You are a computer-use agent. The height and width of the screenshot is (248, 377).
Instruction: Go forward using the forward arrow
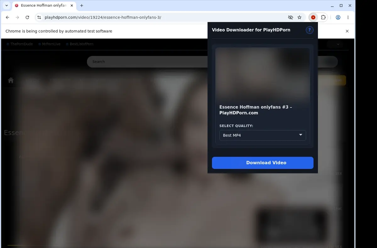[17, 18]
